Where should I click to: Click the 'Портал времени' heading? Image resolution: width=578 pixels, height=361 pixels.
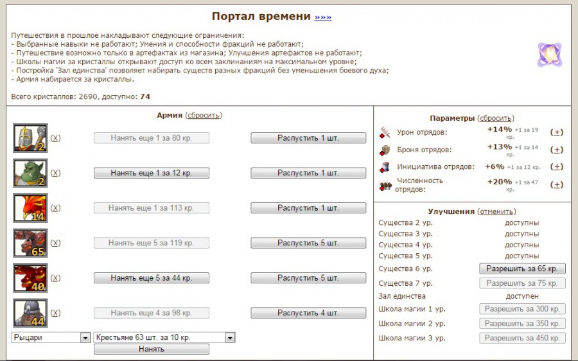coord(261,16)
